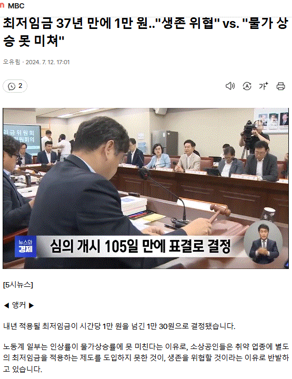Click the 앵커 section marker text
The image size is (292, 379).
pos(18,305)
